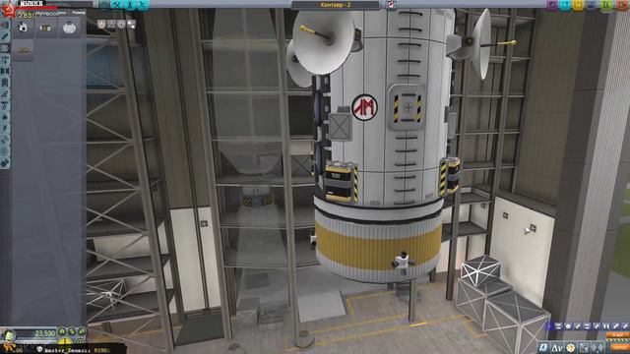This screenshot has height=354, width=630.
Task: Click the cyan Load craft button
Action: click(566, 5)
